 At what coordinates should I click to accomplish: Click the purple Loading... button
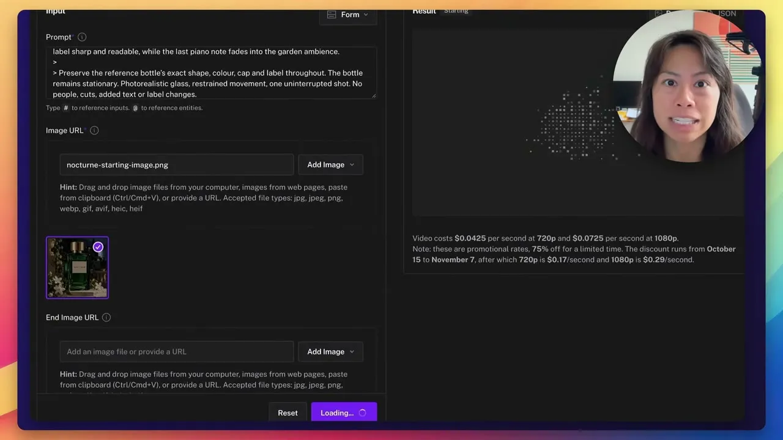344,413
